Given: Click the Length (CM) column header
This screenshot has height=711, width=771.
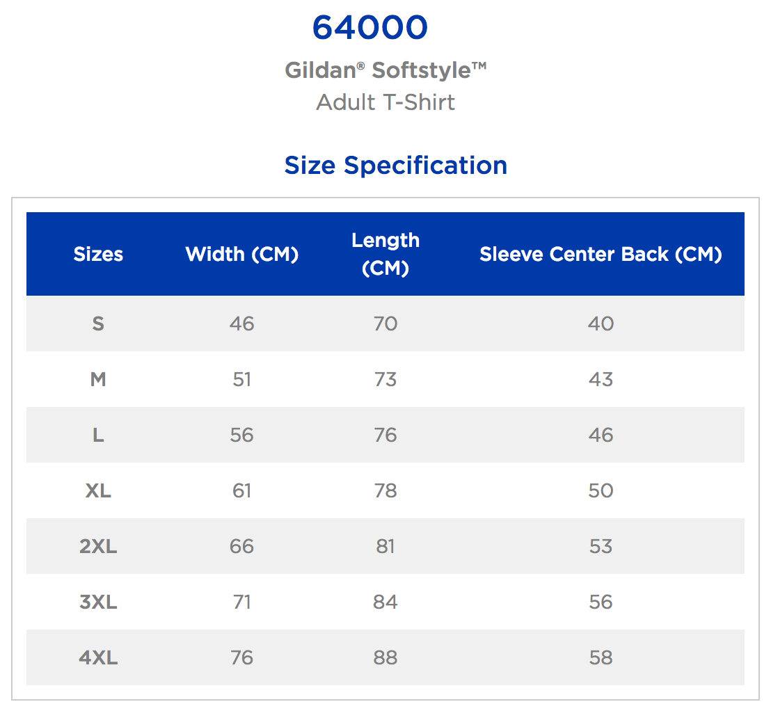Looking at the screenshot, I should (x=385, y=254).
